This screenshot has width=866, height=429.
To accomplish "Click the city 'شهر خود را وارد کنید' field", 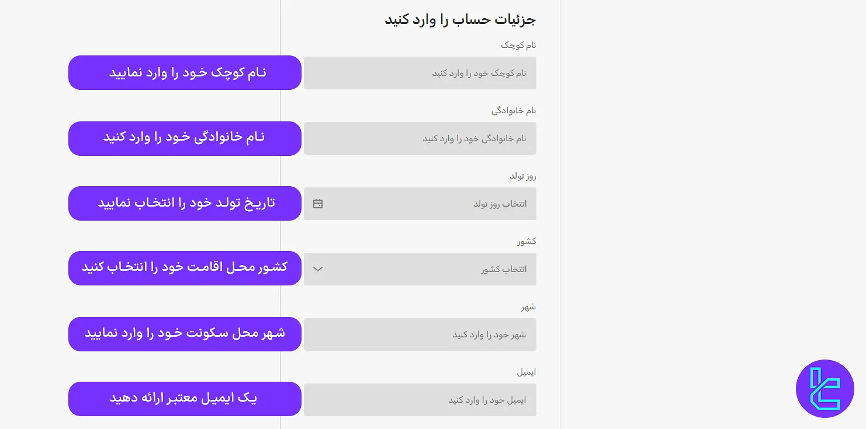I will point(420,334).
